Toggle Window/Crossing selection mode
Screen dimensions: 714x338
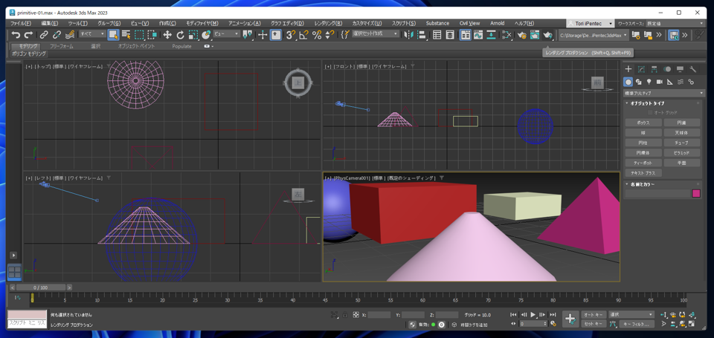tap(152, 35)
